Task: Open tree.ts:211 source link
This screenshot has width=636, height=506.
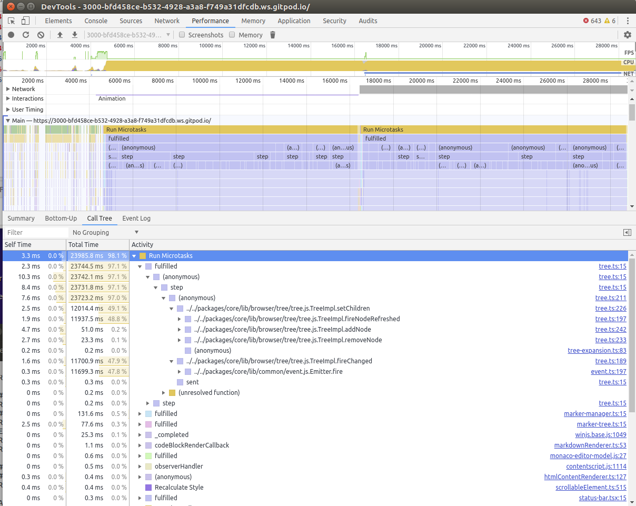Action: 611,298
